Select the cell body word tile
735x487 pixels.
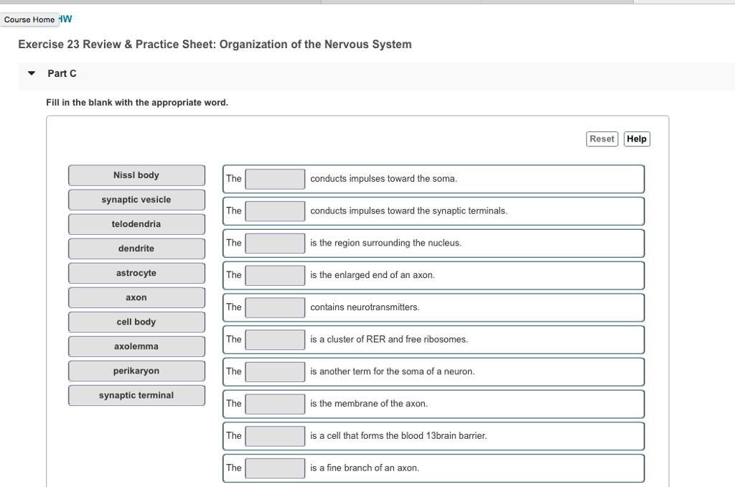[136, 322]
